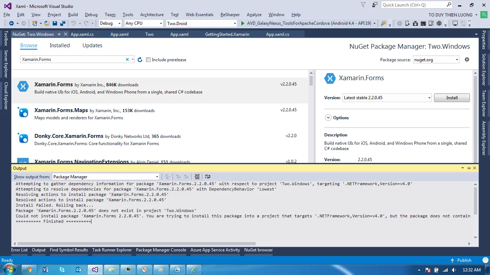
Task: Open the Show output from dropdown
Action: click(106, 177)
